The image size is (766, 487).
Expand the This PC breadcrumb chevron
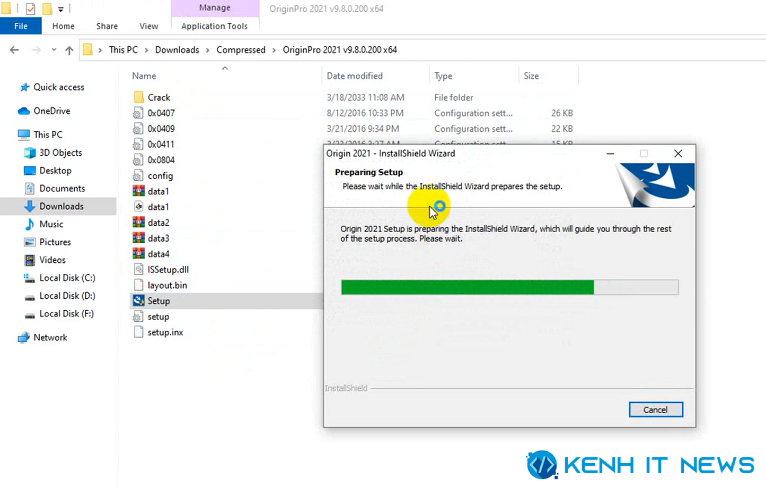(146, 50)
